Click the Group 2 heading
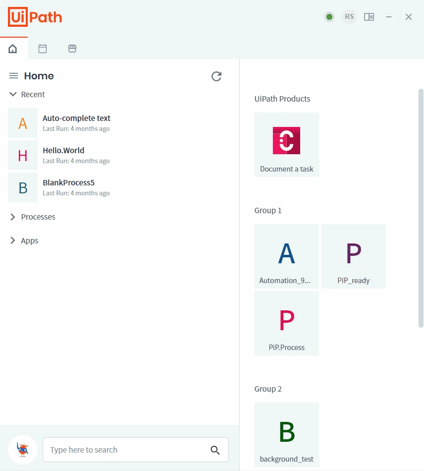The image size is (424, 471). 267,389
